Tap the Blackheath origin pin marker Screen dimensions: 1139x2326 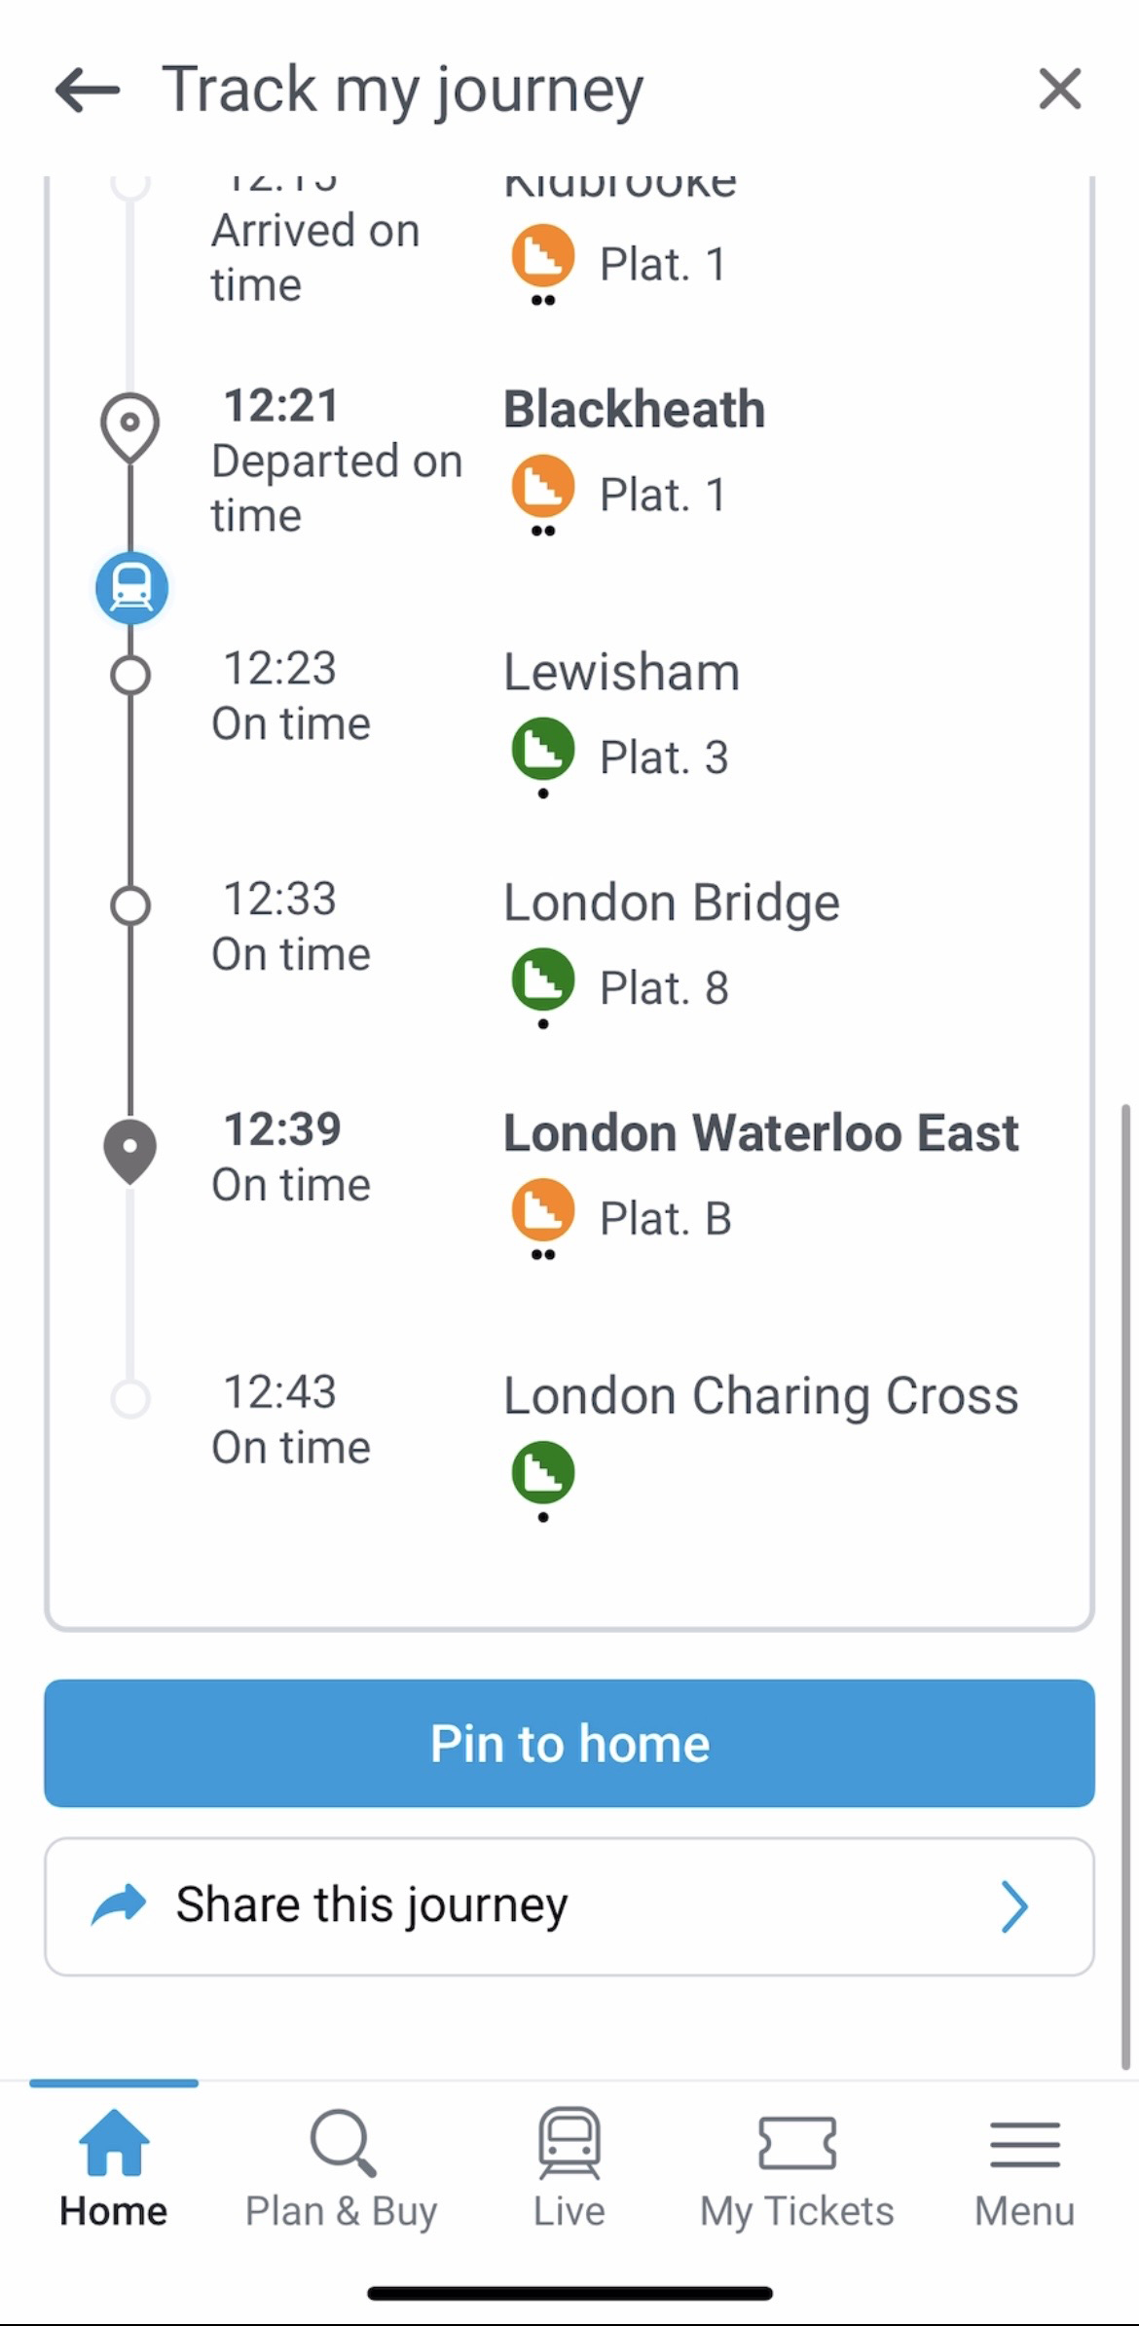[x=130, y=425]
